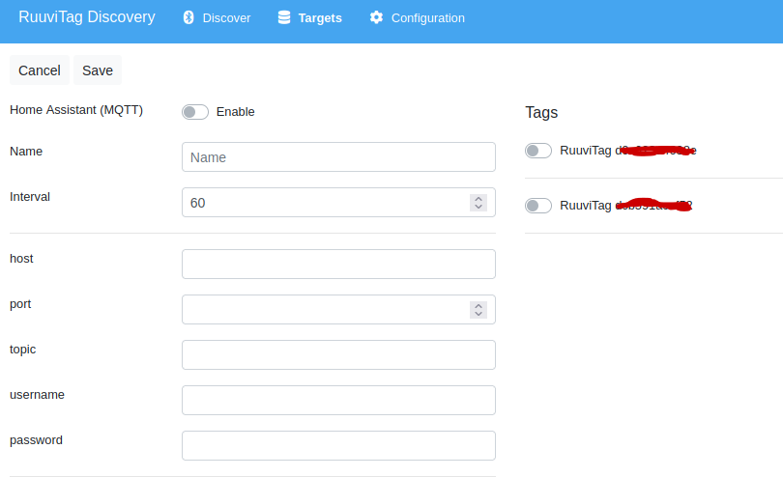Screen dimensions: 783x477
Task: Click the RuuviTag Discovery title
Action: coord(87,17)
